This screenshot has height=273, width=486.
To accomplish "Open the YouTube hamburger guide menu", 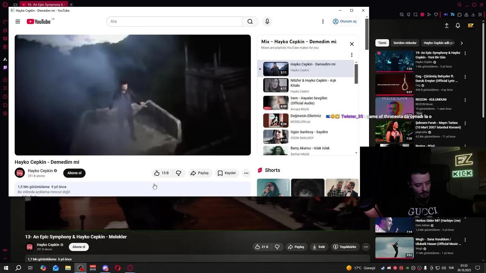I will [x=17, y=22].
